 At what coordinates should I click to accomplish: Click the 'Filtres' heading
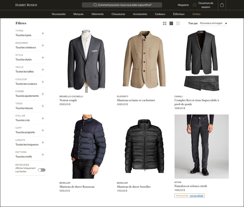tap(21, 23)
